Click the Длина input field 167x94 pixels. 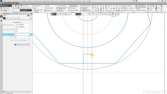pos(23,34)
